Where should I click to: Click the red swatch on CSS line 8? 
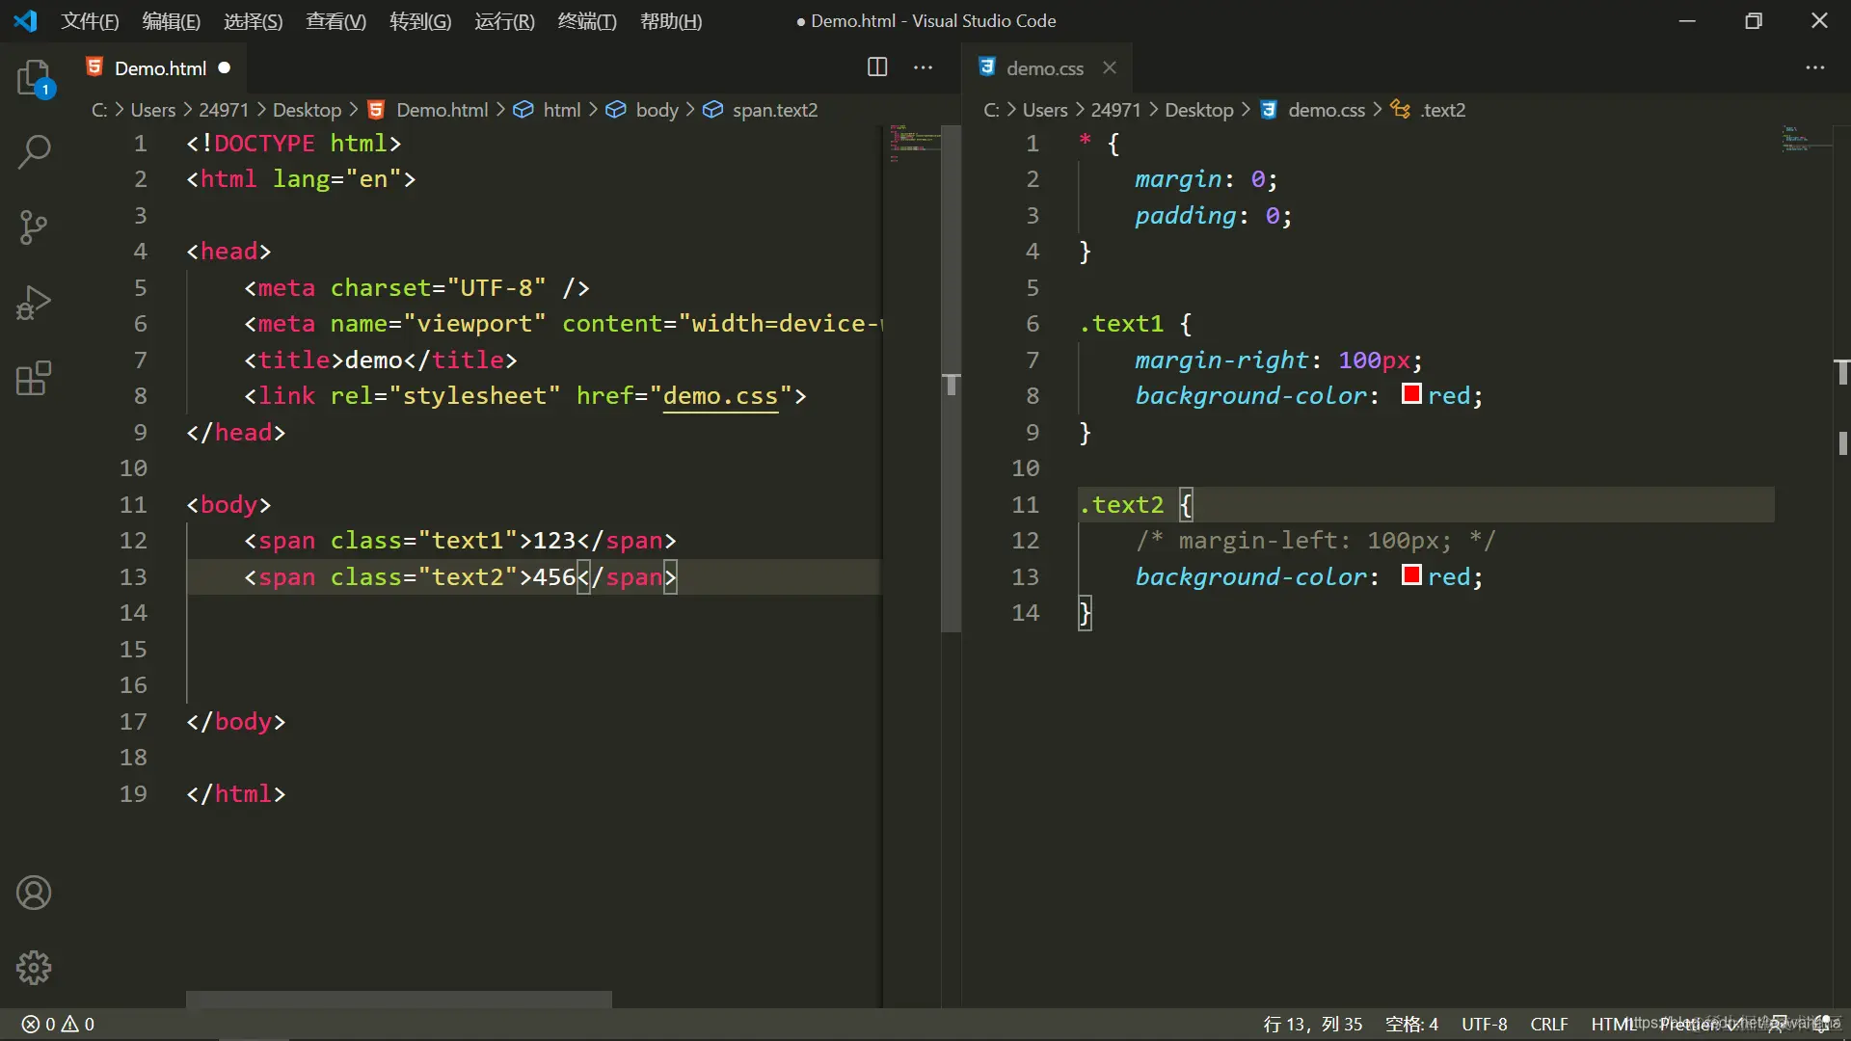1411,394
